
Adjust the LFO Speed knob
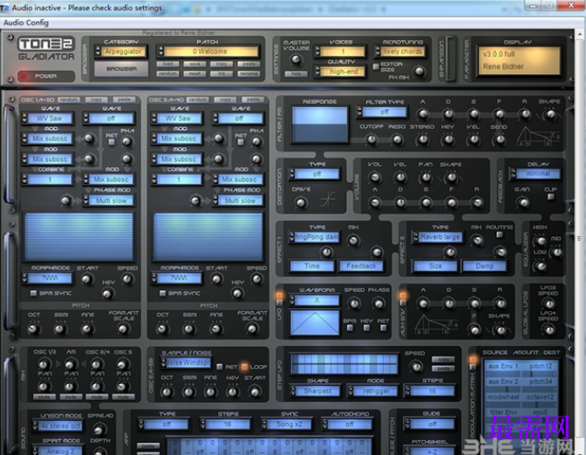point(354,303)
